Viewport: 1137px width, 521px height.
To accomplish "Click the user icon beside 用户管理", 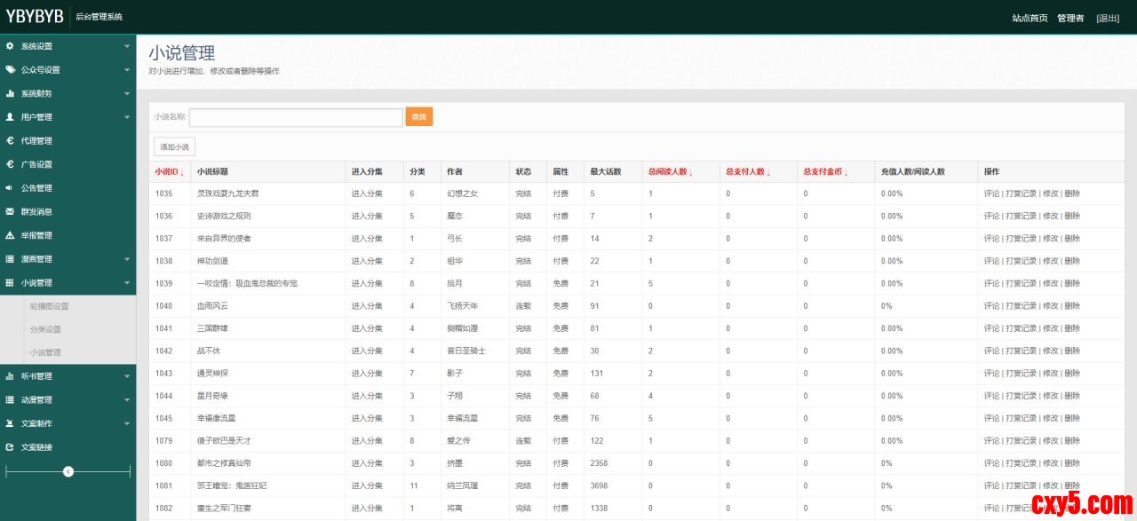I will click(x=10, y=117).
